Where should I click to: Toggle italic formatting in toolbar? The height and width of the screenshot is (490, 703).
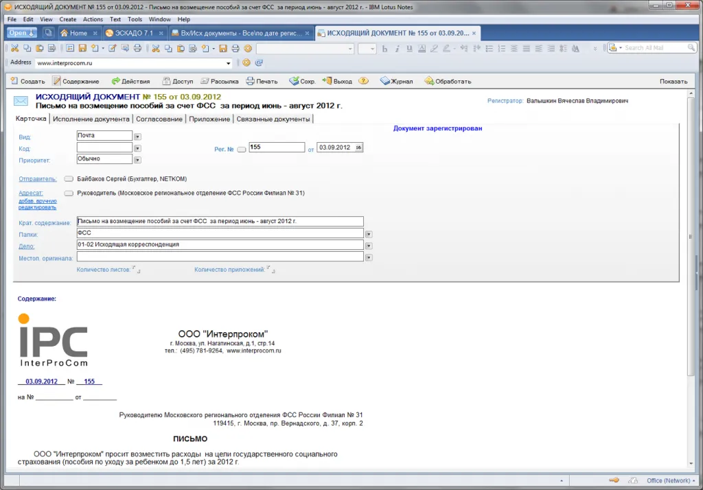397,49
